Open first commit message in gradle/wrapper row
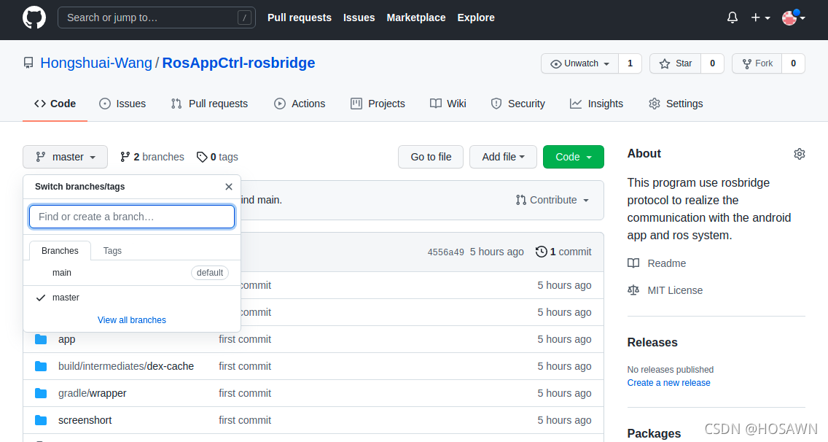The height and width of the screenshot is (442, 828). click(245, 393)
